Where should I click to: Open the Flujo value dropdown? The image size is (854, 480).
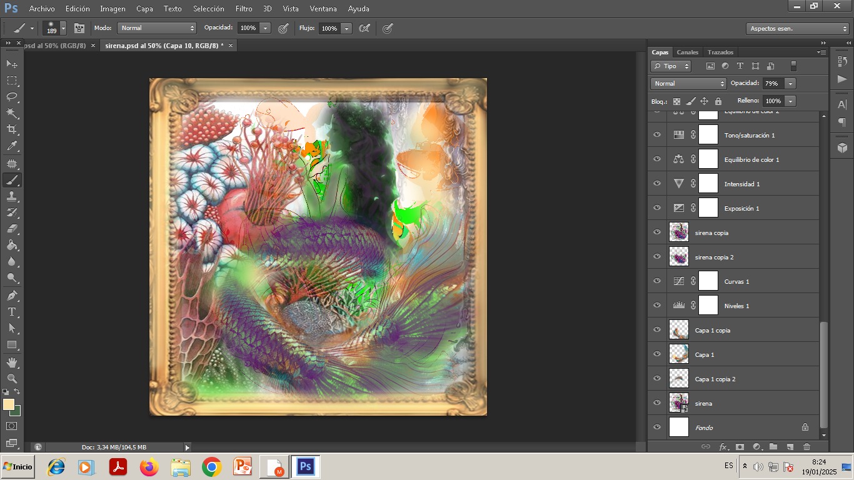tap(346, 28)
